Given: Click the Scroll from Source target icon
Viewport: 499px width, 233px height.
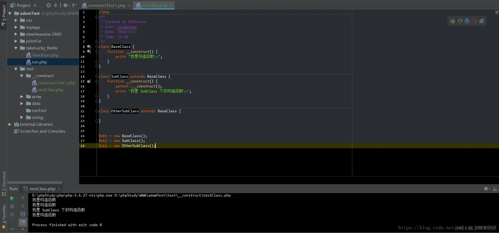Looking at the screenshot, I should 48,5.
